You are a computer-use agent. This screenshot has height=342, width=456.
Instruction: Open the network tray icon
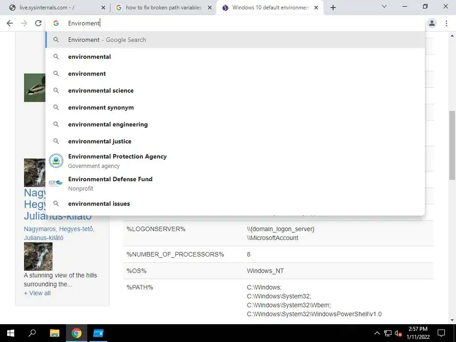pyautogui.click(x=388, y=333)
